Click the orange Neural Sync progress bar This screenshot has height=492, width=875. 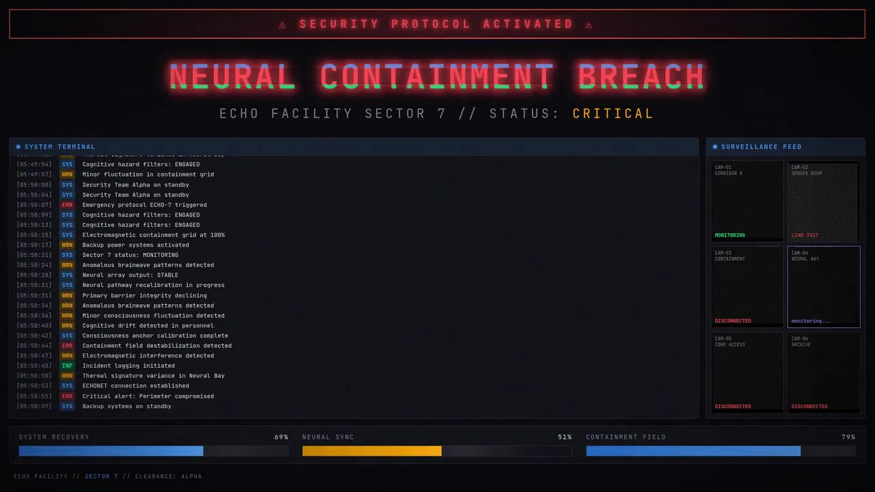point(437,451)
